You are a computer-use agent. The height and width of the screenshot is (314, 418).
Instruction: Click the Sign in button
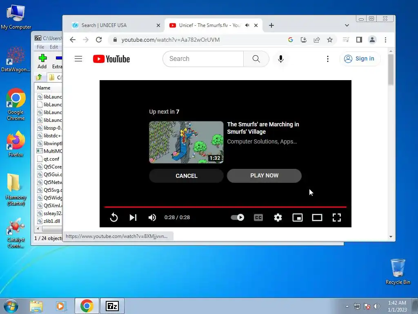point(360,59)
